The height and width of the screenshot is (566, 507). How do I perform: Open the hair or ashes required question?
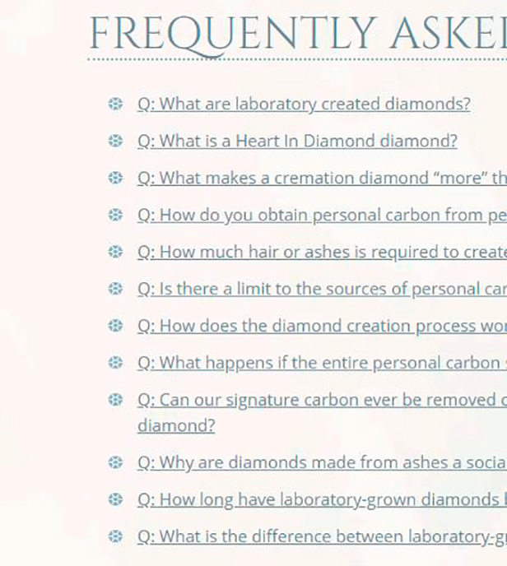click(x=322, y=253)
